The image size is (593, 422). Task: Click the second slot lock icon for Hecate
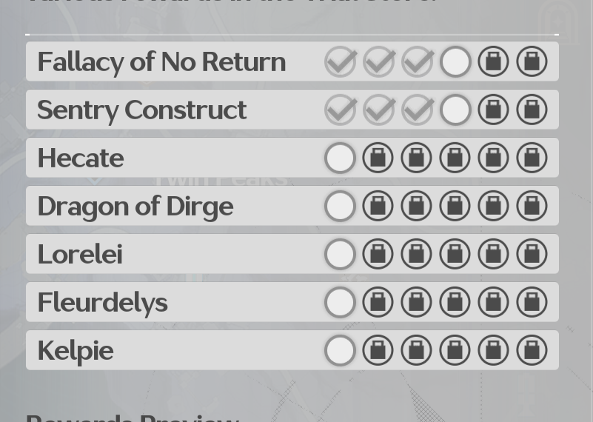click(x=378, y=158)
